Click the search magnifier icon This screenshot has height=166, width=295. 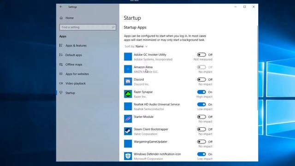(x=113, y=27)
